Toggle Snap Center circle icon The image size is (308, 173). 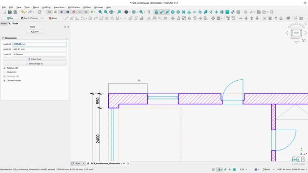click(173, 12)
